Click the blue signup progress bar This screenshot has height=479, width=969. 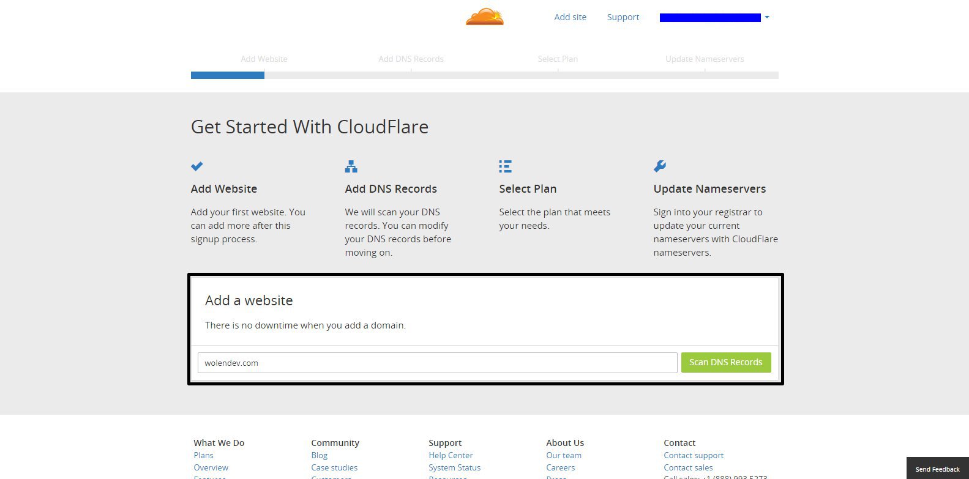point(228,75)
